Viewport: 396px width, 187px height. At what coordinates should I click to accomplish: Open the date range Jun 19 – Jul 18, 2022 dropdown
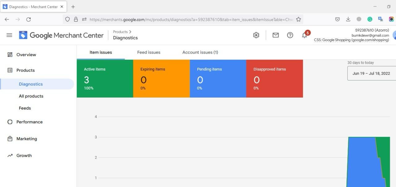click(x=372, y=73)
